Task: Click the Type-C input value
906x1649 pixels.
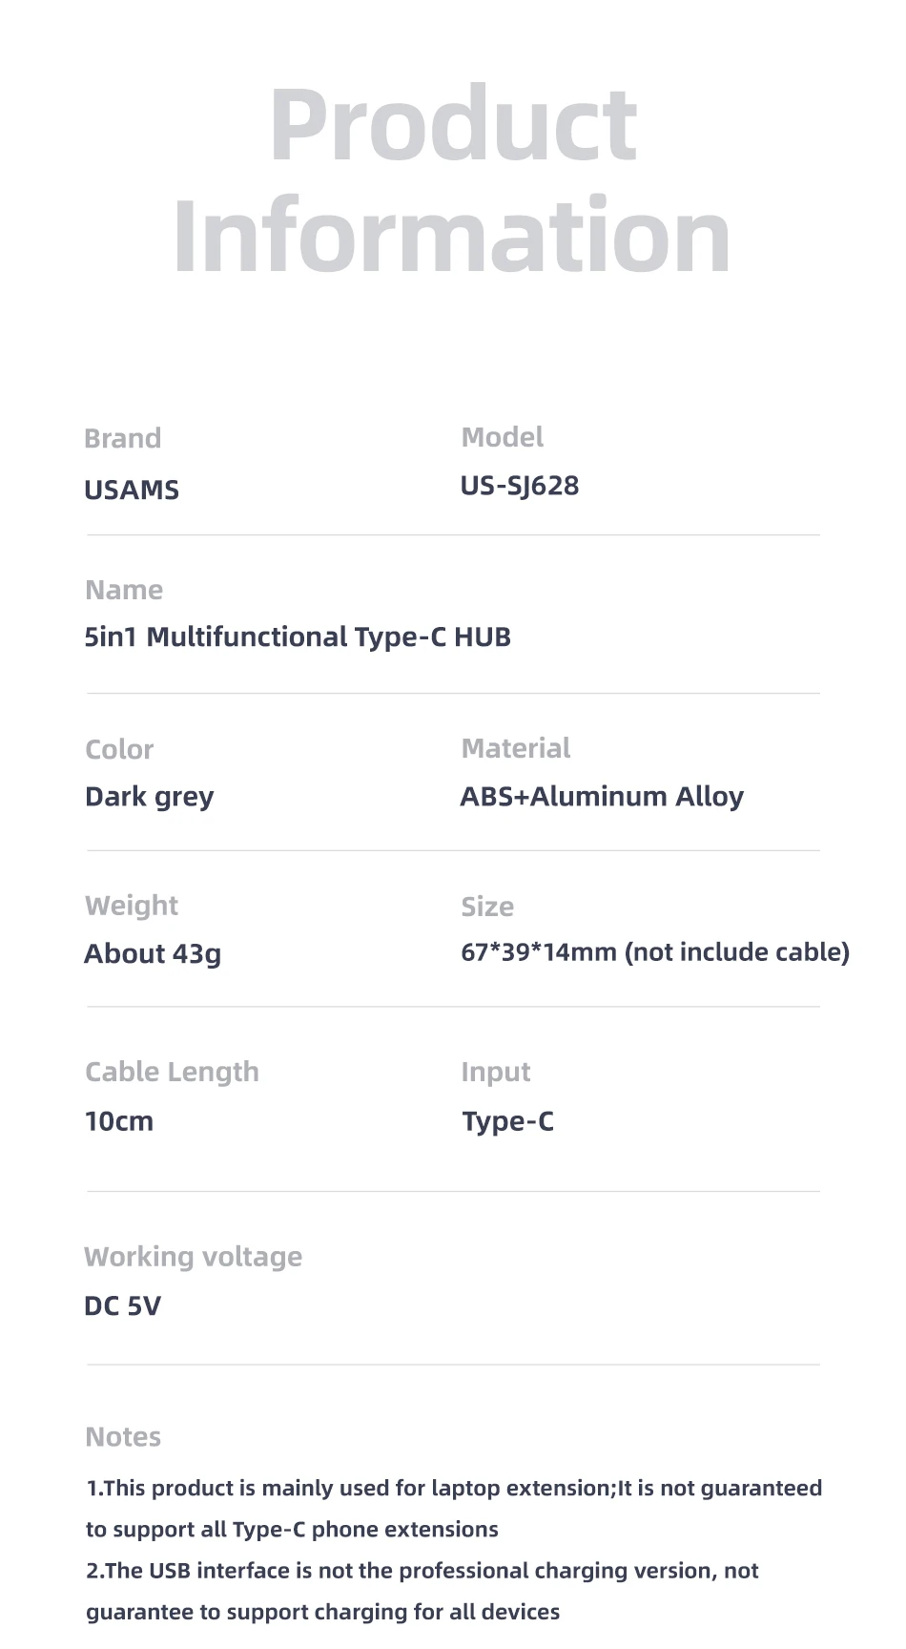Action: click(507, 1121)
